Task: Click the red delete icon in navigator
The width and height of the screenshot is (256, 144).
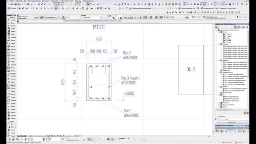Action: (x=248, y=113)
